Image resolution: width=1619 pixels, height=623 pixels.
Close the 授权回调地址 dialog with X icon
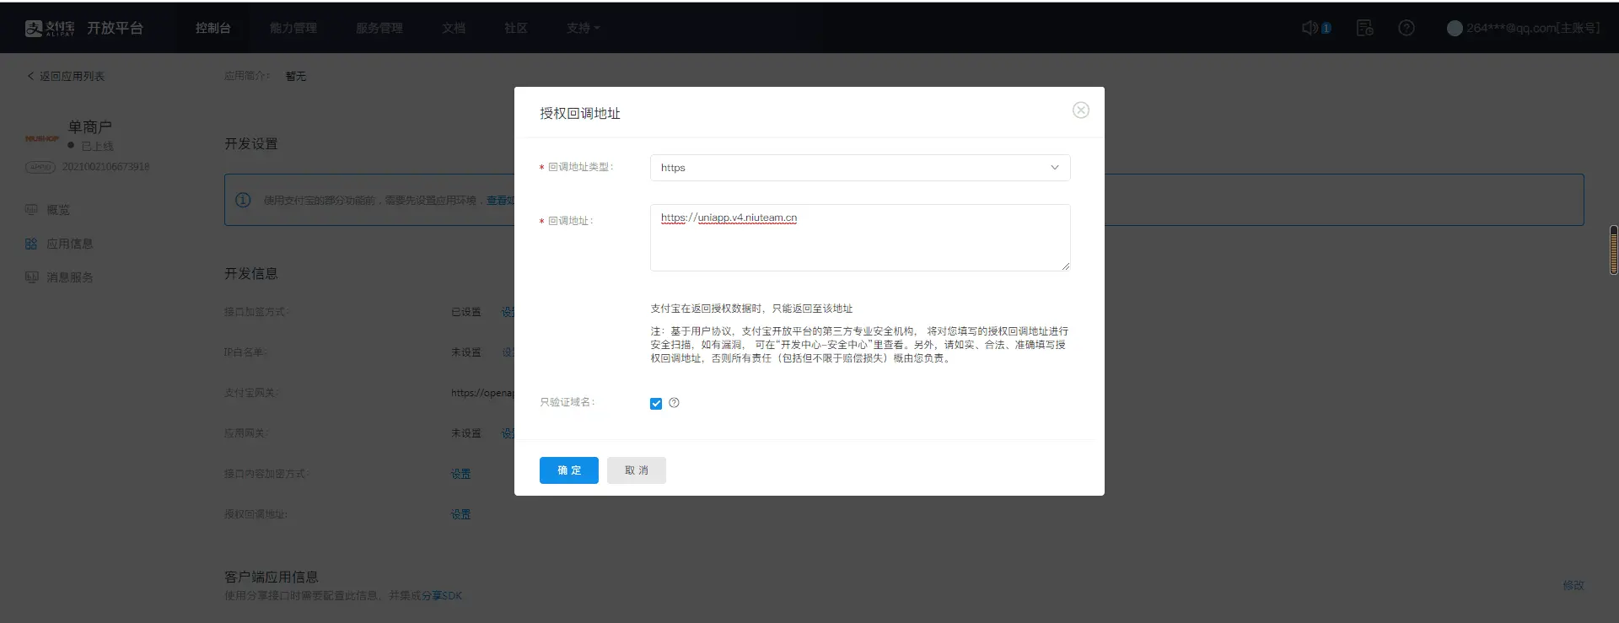pos(1080,110)
